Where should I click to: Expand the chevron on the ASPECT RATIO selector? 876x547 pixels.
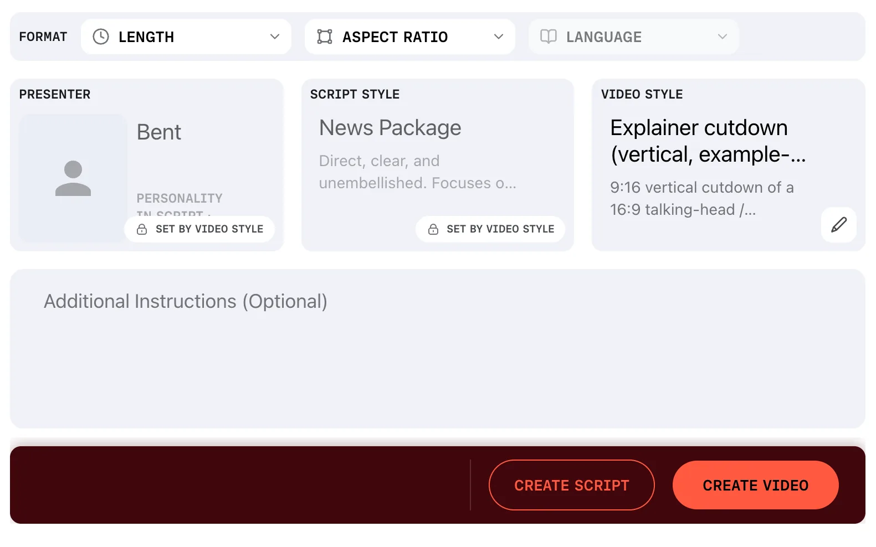pos(499,37)
